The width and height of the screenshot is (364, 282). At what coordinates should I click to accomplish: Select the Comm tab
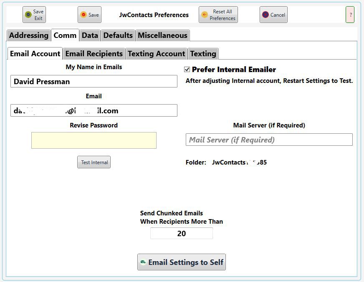(65, 35)
